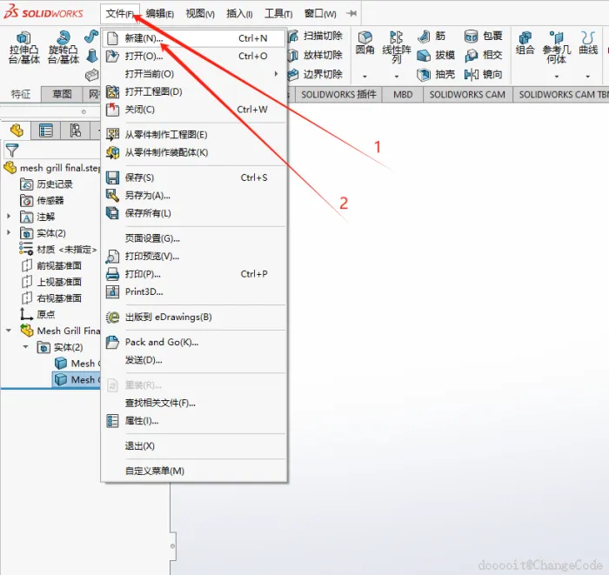609x575 pixels.
Task: Click the 筋 rib tool icon
Action: (x=425, y=37)
